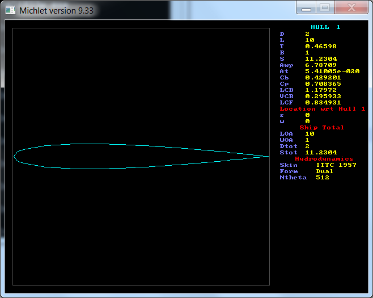Select the cyan HULL 1 heading
The width and height of the screenshot is (373, 298).
point(325,27)
